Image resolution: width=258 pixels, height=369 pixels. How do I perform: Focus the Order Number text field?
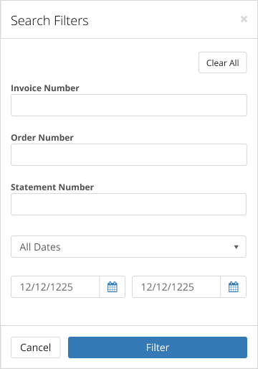pos(129,155)
